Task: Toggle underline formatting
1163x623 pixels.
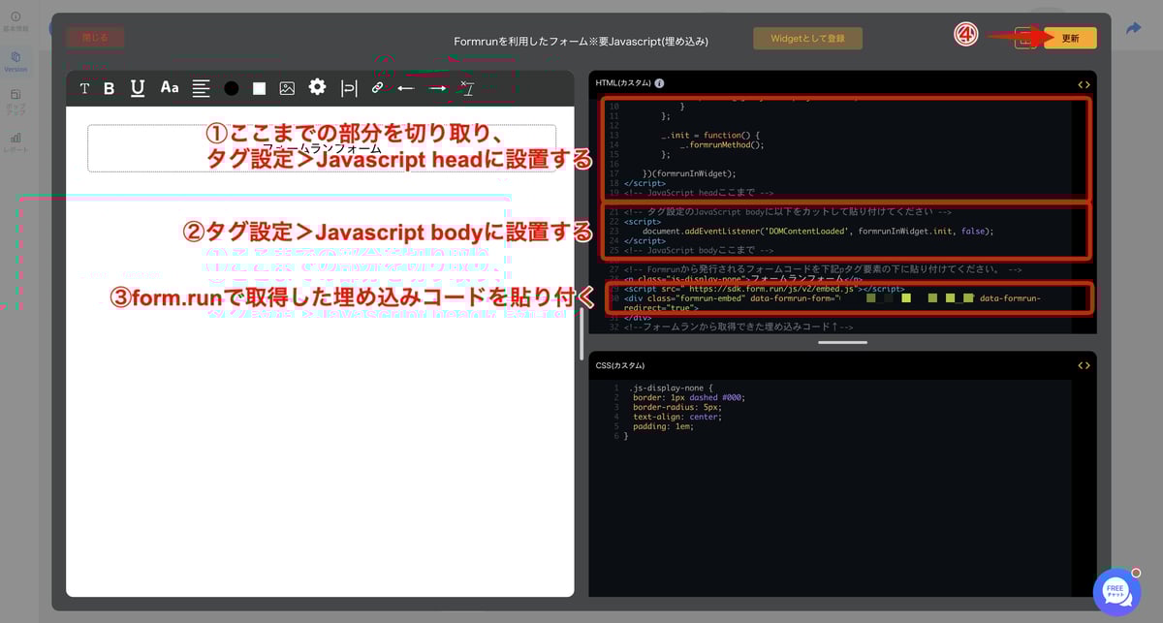Action: pyautogui.click(x=138, y=88)
